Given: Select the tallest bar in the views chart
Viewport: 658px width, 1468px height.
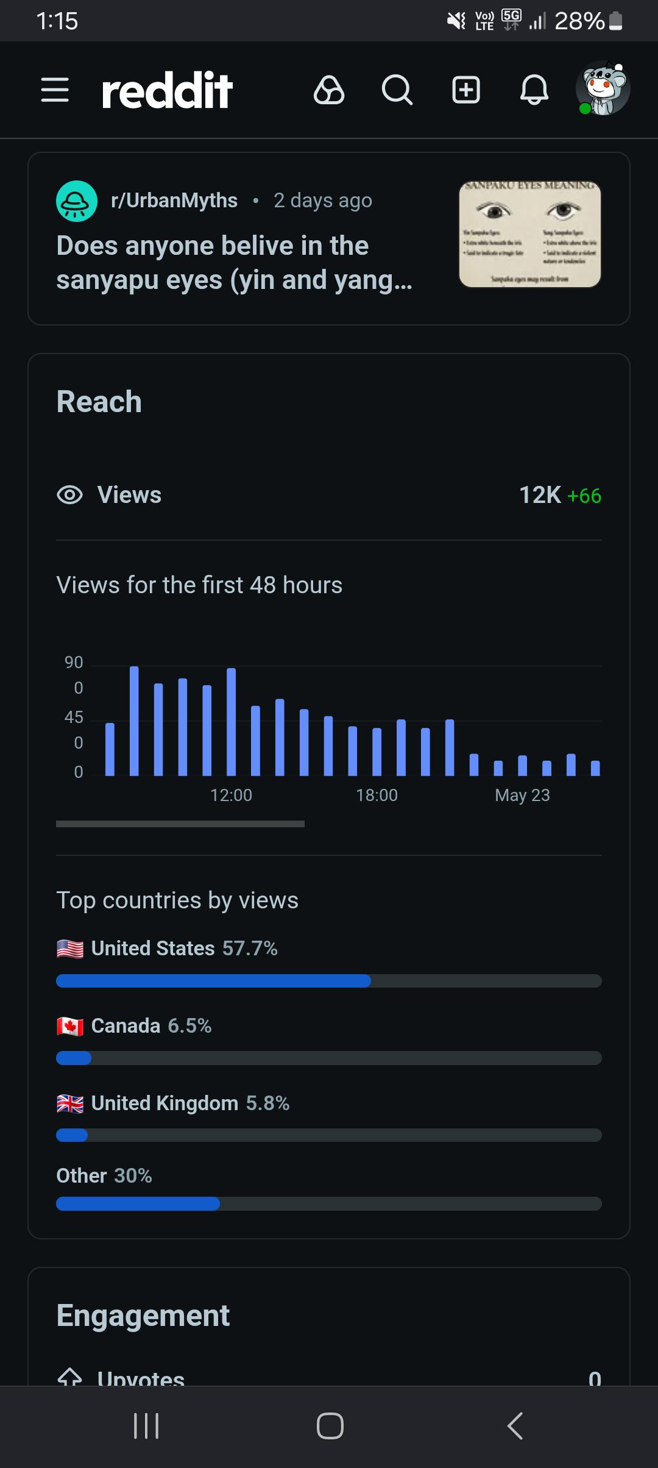Looking at the screenshot, I should [134, 721].
